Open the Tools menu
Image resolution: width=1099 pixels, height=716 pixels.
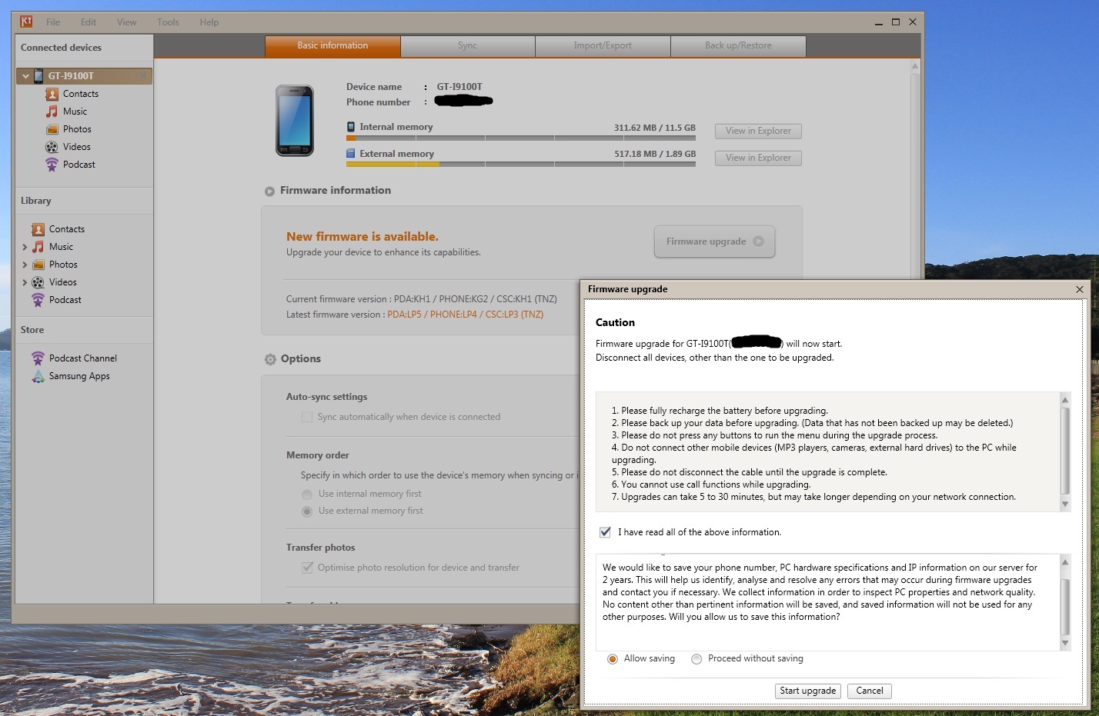pos(168,22)
